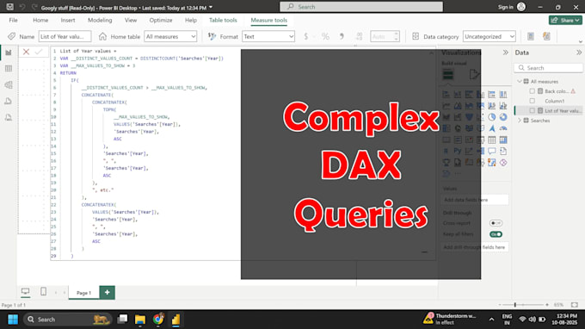Open the Report view from left sidebar
The image size is (585, 329).
tap(9, 53)
